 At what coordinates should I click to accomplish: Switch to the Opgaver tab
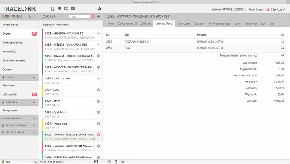click(199, 23)
